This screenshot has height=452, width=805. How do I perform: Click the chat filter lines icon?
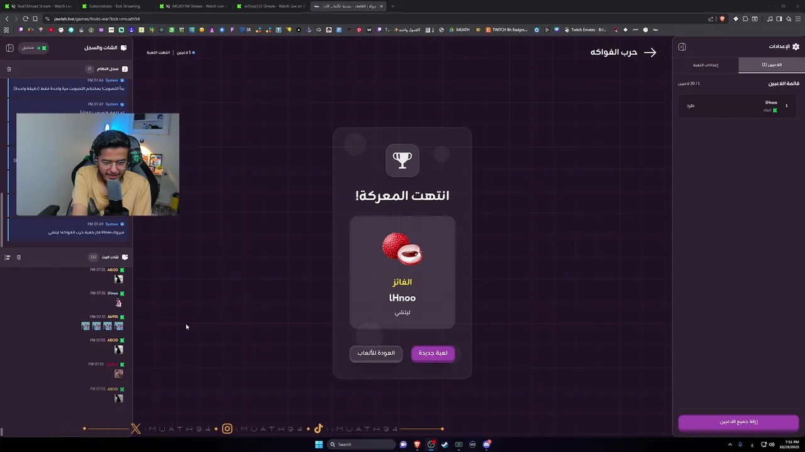coord(8,257)
